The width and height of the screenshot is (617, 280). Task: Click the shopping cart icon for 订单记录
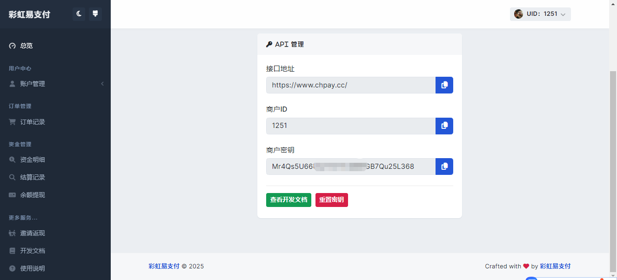click(13, 122)
